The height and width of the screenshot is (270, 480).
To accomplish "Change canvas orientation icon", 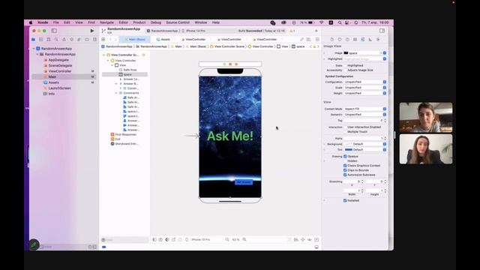I will [x=173, y=240].
